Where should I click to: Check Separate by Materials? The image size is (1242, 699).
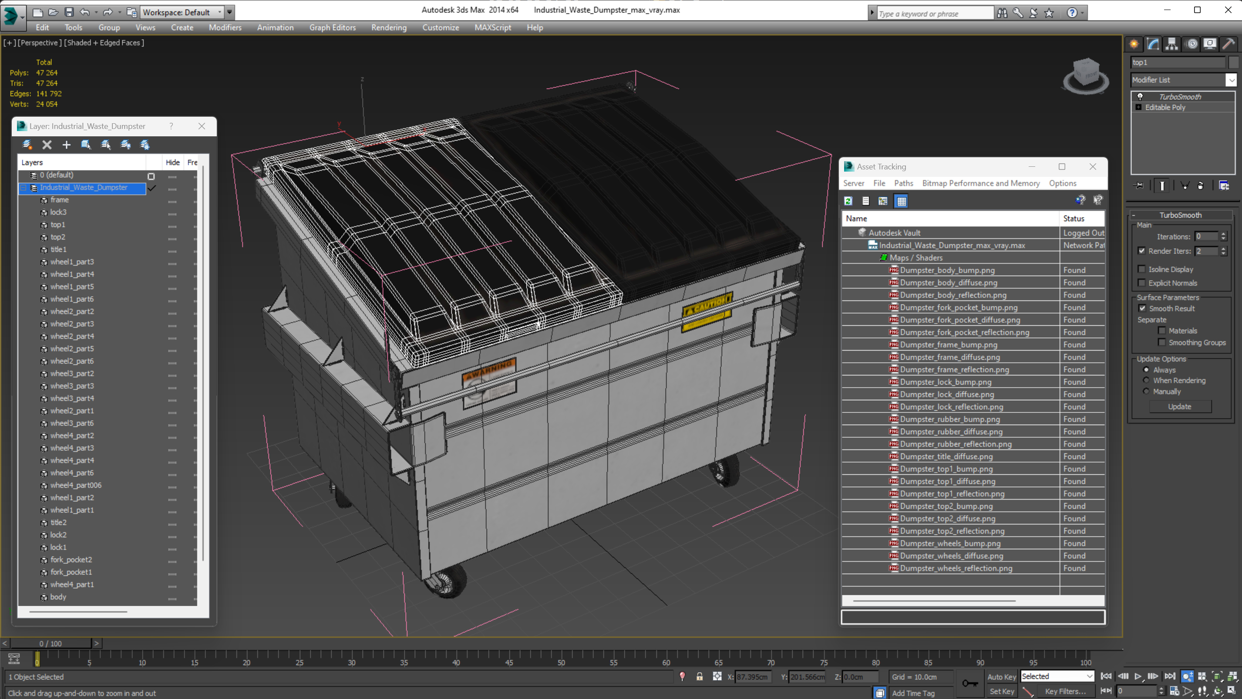[x=1161, y=331]
